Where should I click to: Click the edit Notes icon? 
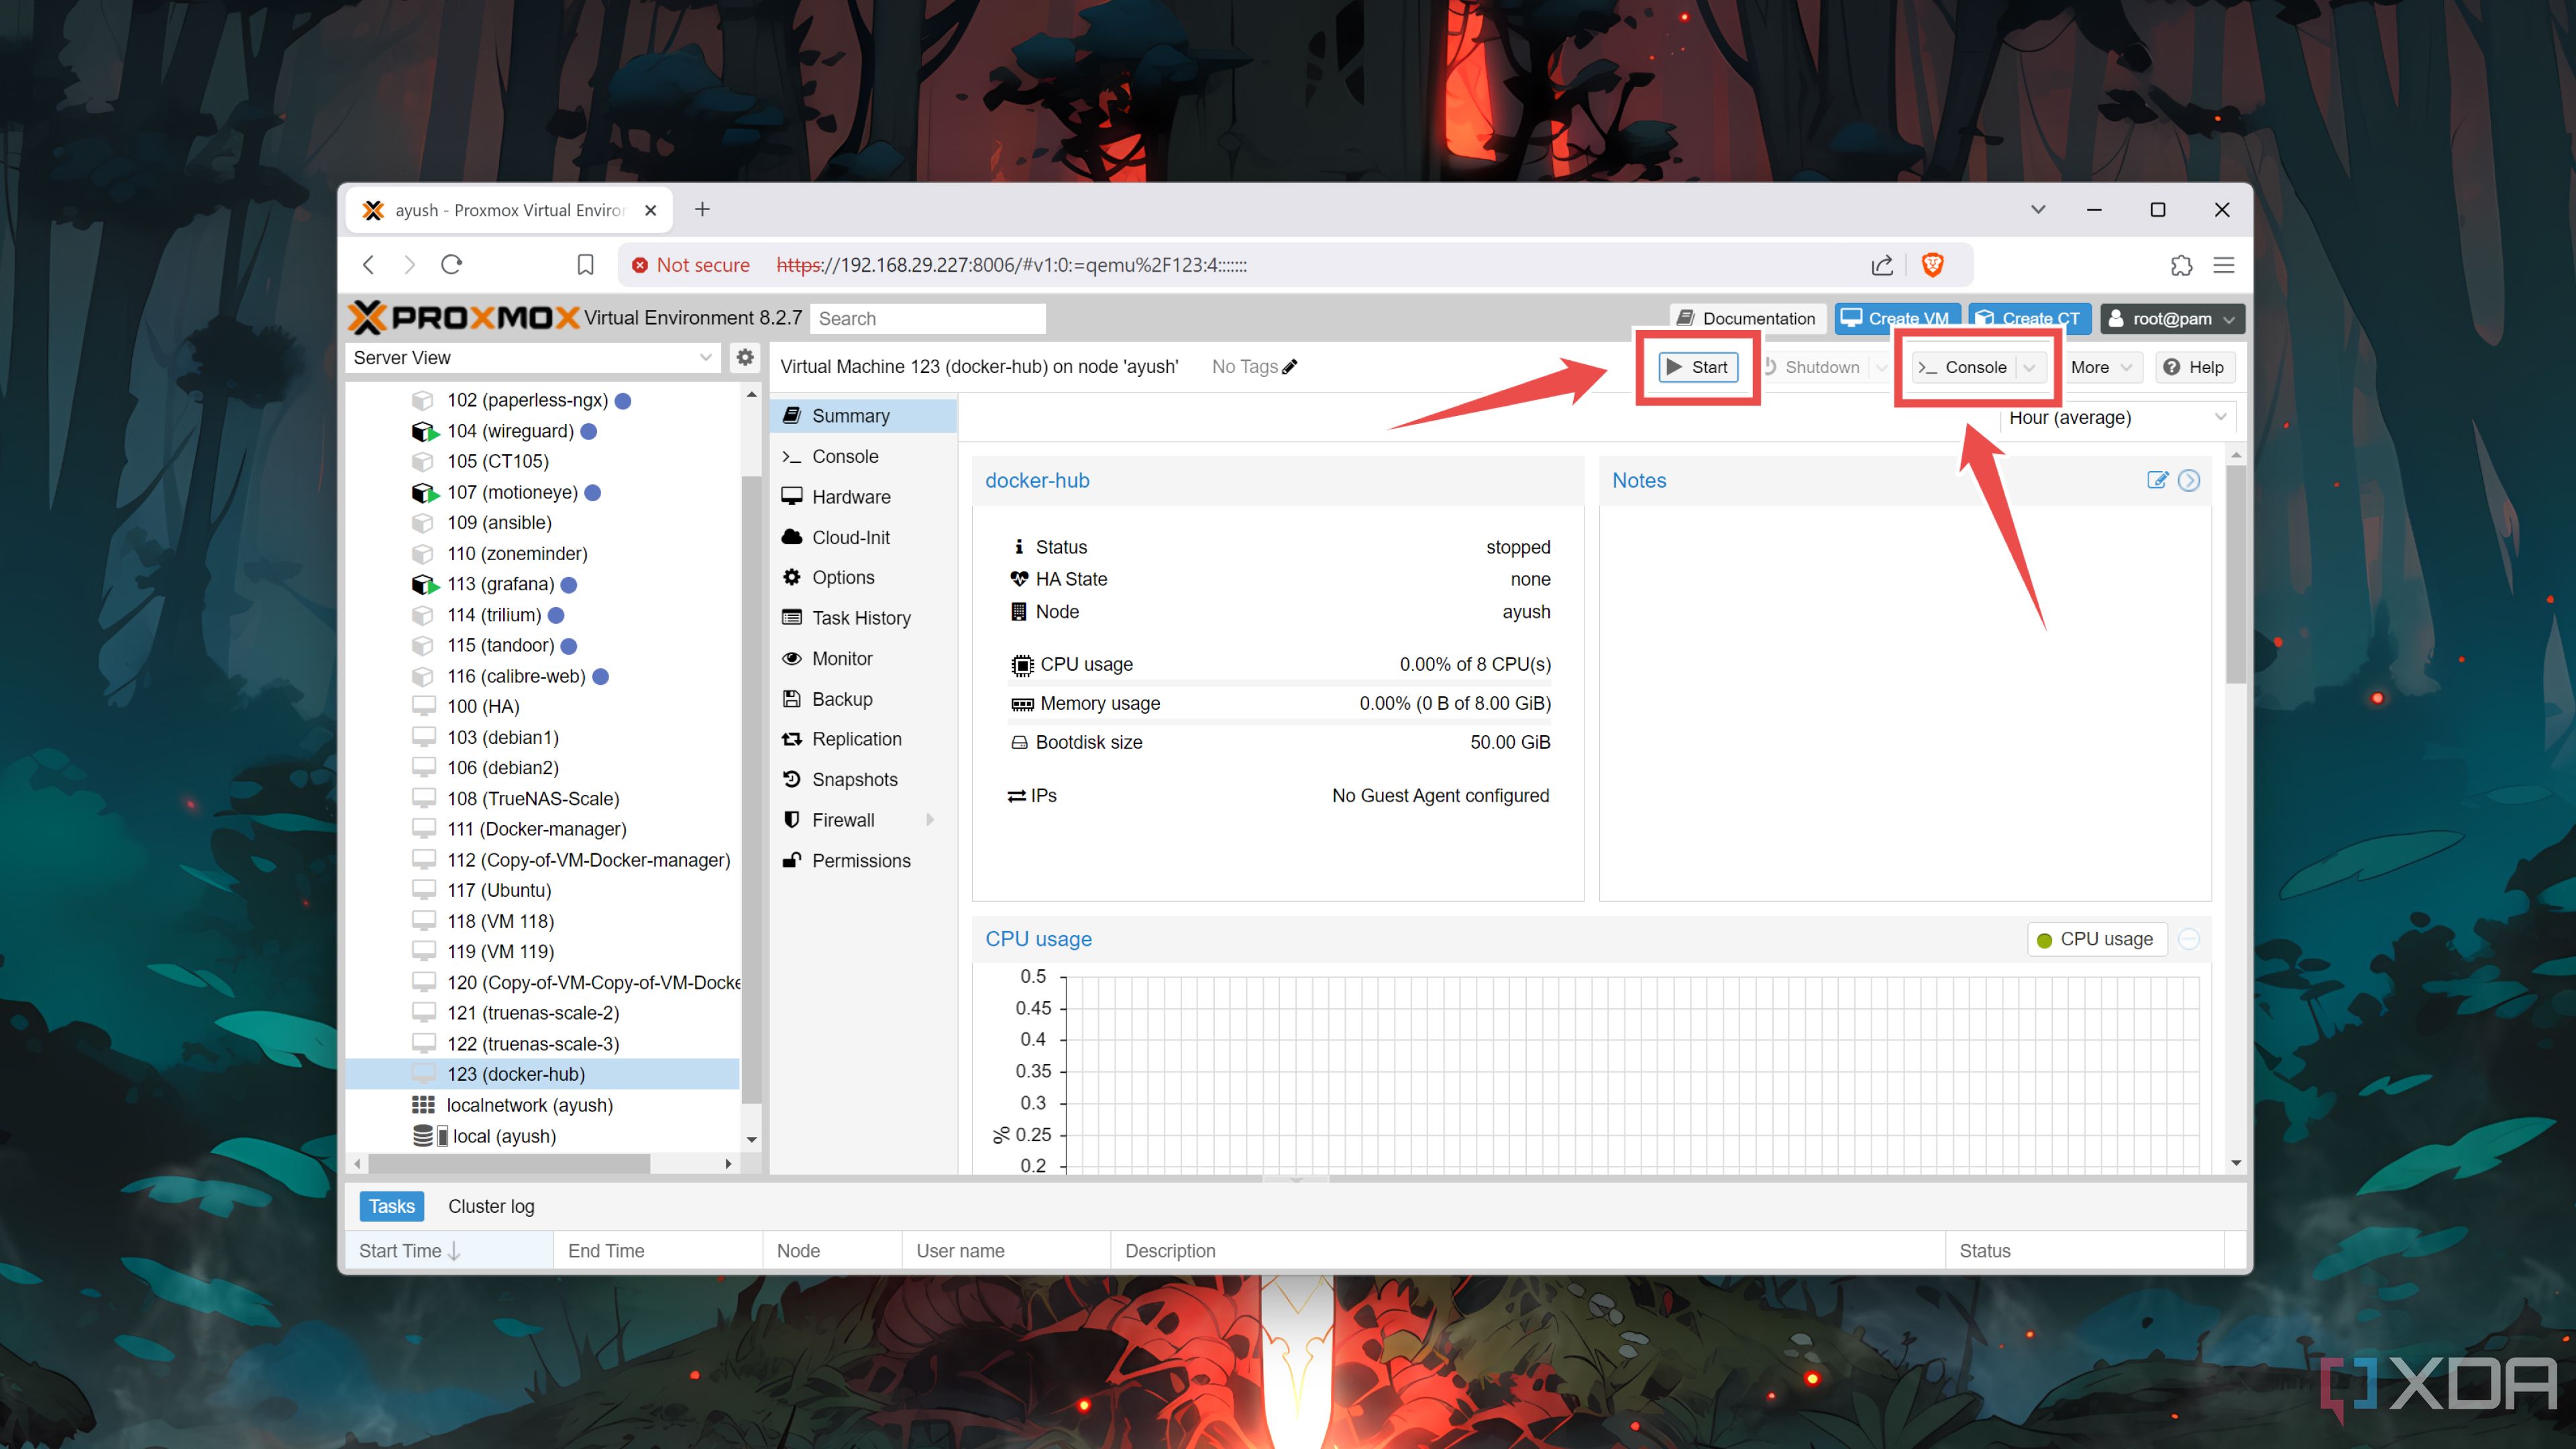click(x=2157, y=480)
